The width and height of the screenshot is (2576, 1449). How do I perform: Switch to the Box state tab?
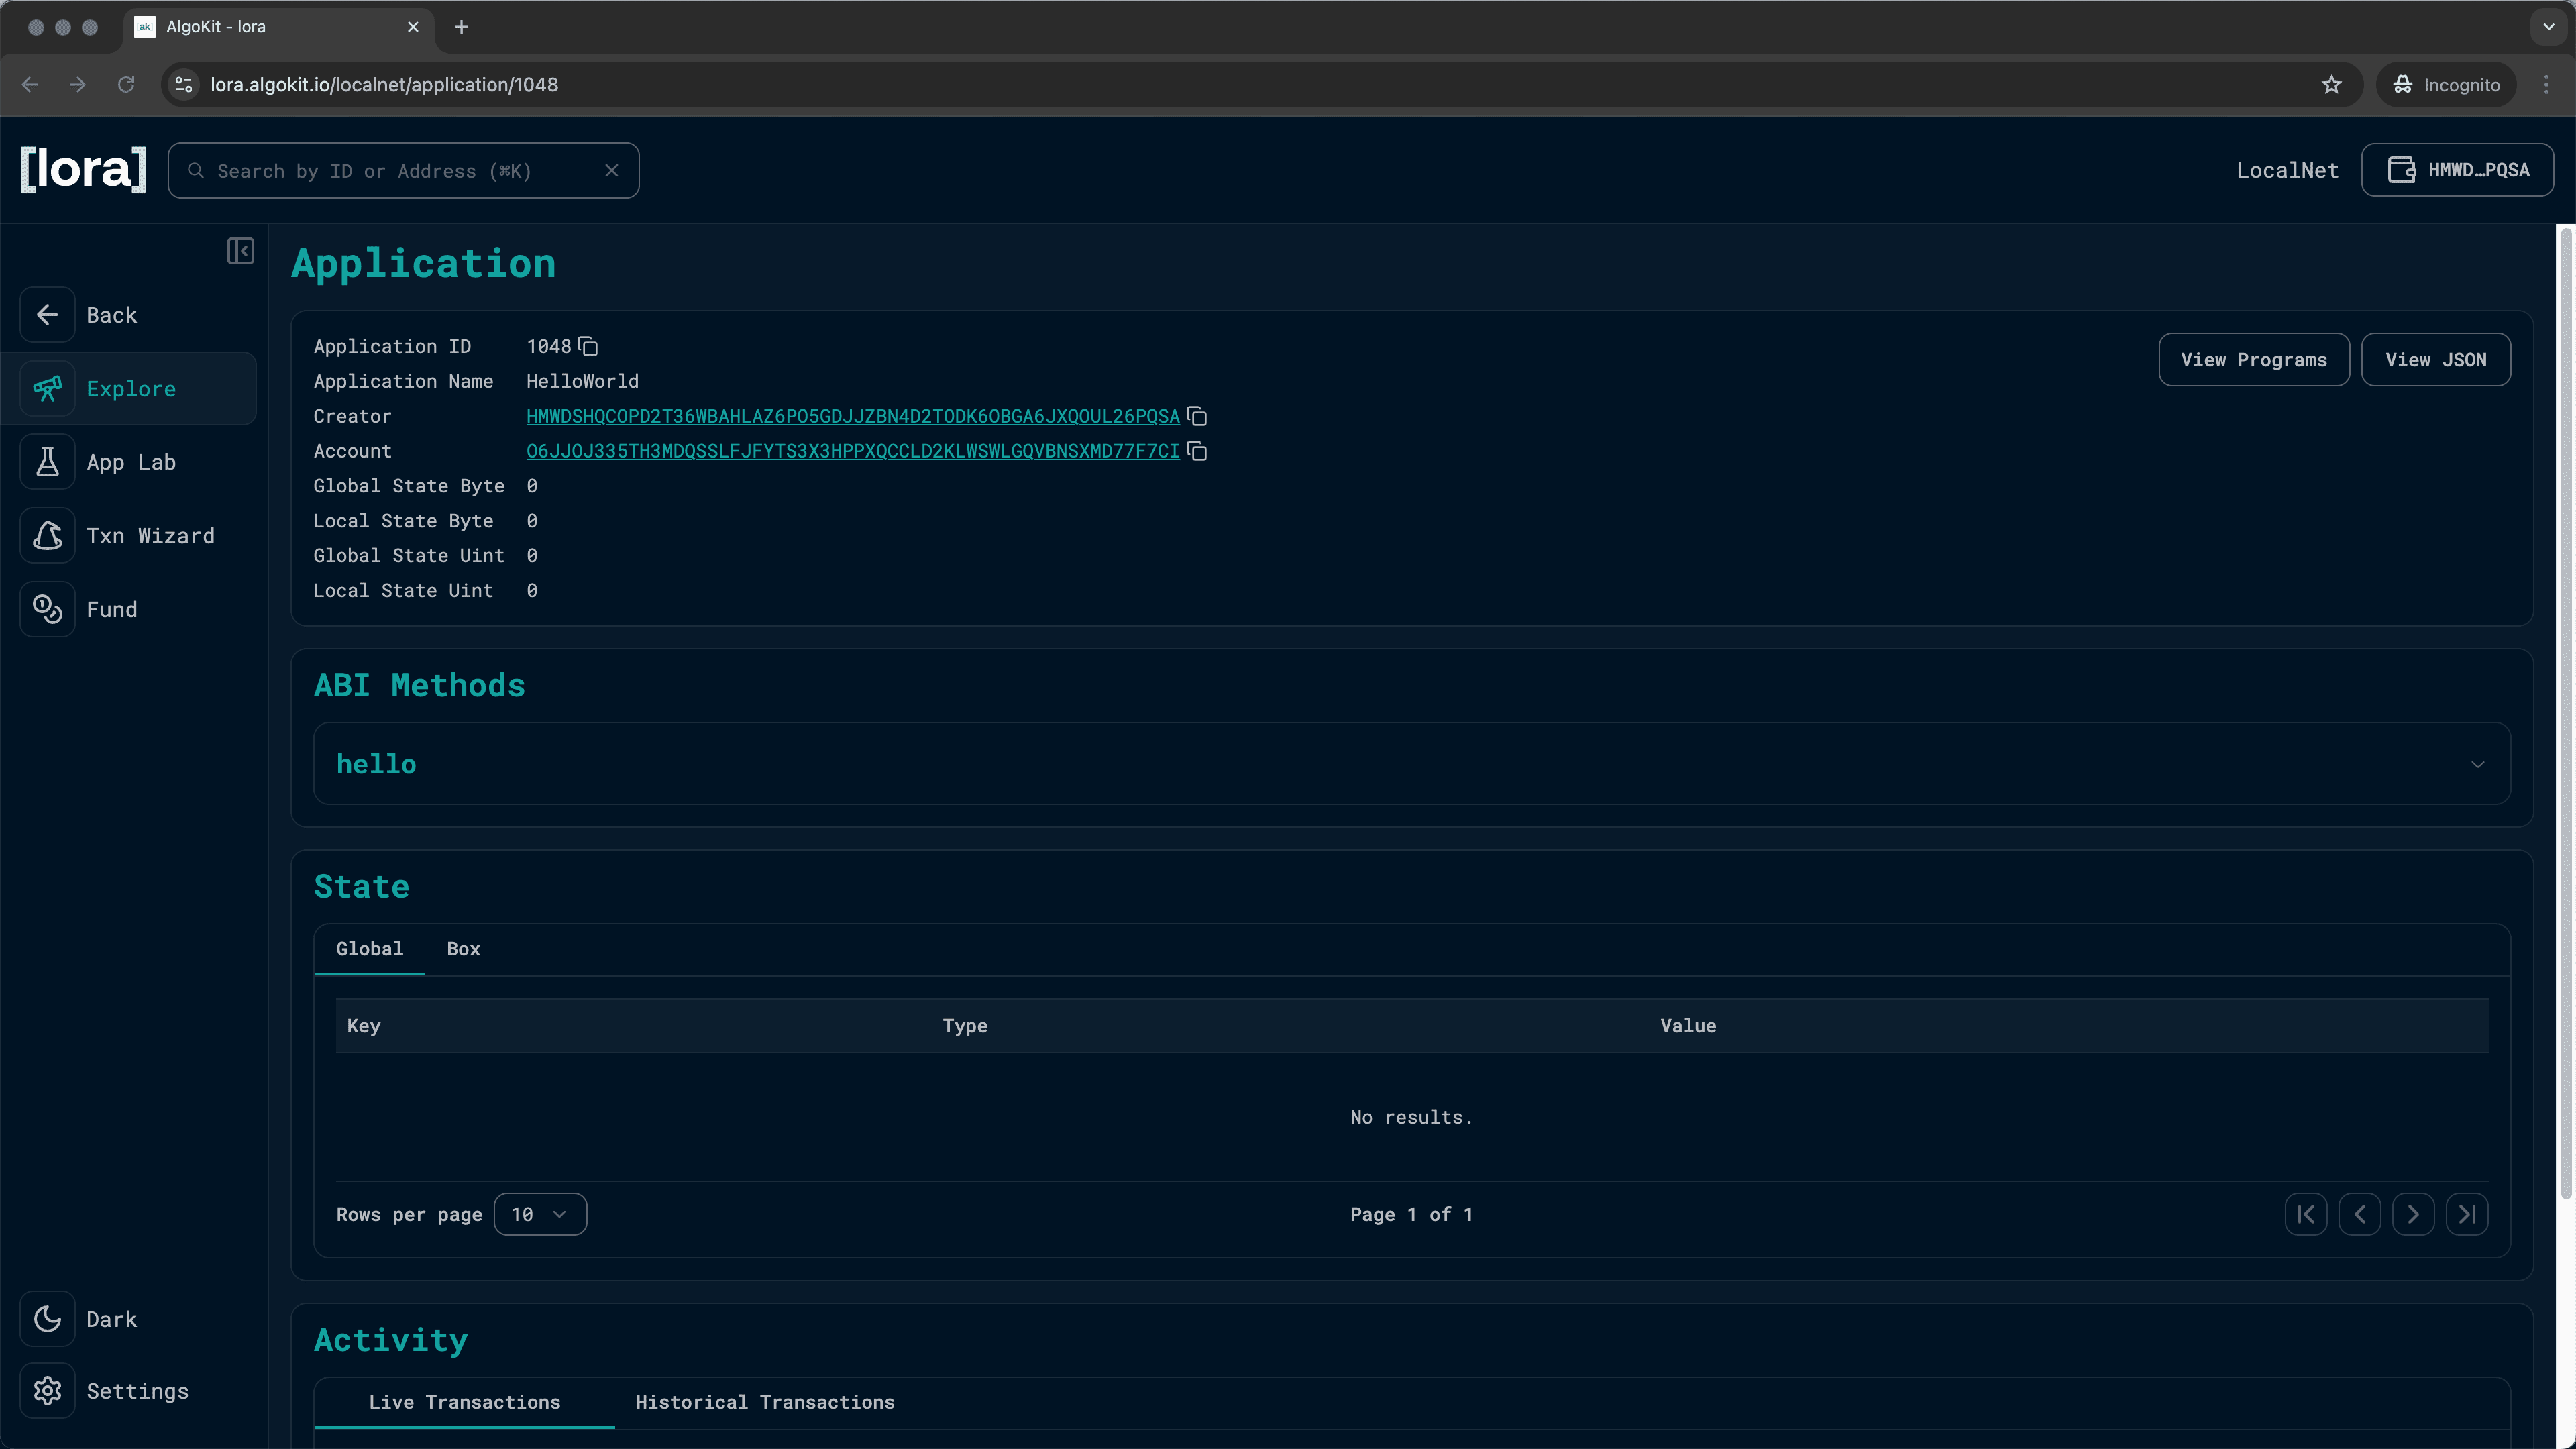(462, 948)
